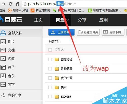Select the 网盘 tab

(60, 20)
